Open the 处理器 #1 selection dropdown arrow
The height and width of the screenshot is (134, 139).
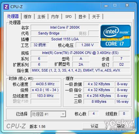point(63,114)
